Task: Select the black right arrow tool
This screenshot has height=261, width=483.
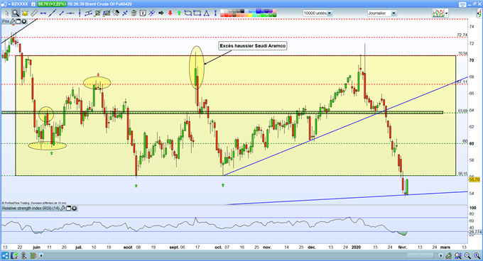Action: (161, 13)
